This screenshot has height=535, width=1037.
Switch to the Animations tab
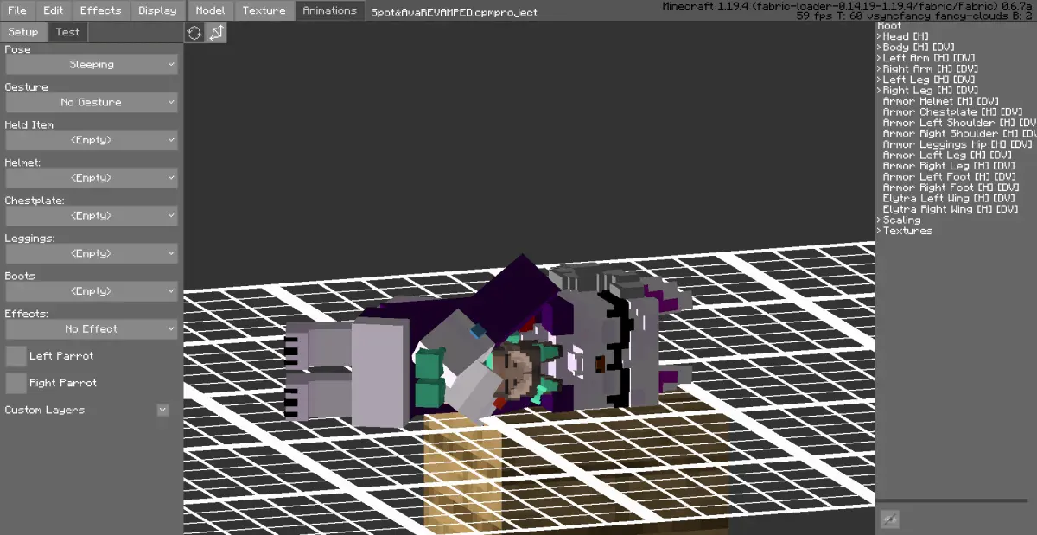(x=330, y=10)
